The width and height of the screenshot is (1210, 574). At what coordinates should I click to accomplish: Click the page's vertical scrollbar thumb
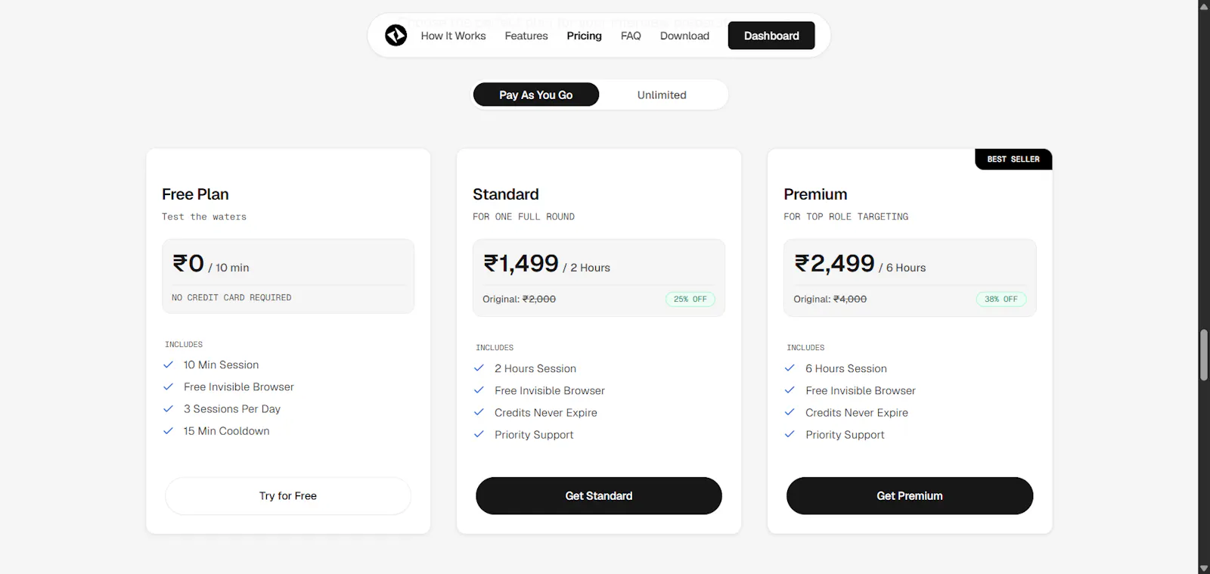point(1203,355)
